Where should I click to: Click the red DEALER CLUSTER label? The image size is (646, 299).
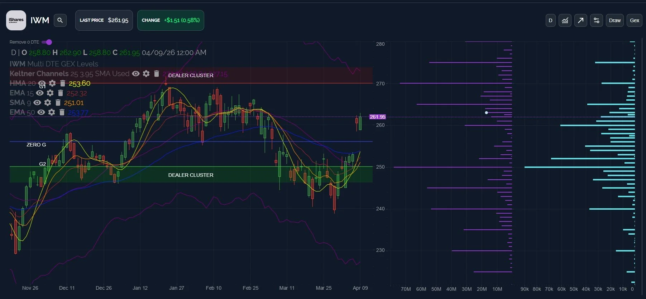[x=191, y=75]
